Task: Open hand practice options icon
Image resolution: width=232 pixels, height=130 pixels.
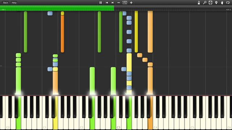Action: (222, 3)
